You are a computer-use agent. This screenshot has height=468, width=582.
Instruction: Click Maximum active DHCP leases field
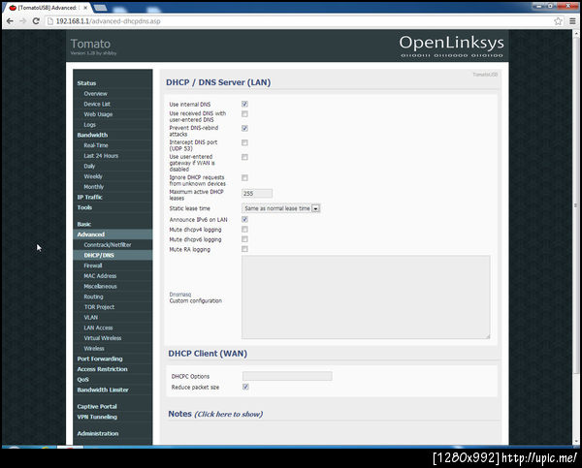[257, 193]
